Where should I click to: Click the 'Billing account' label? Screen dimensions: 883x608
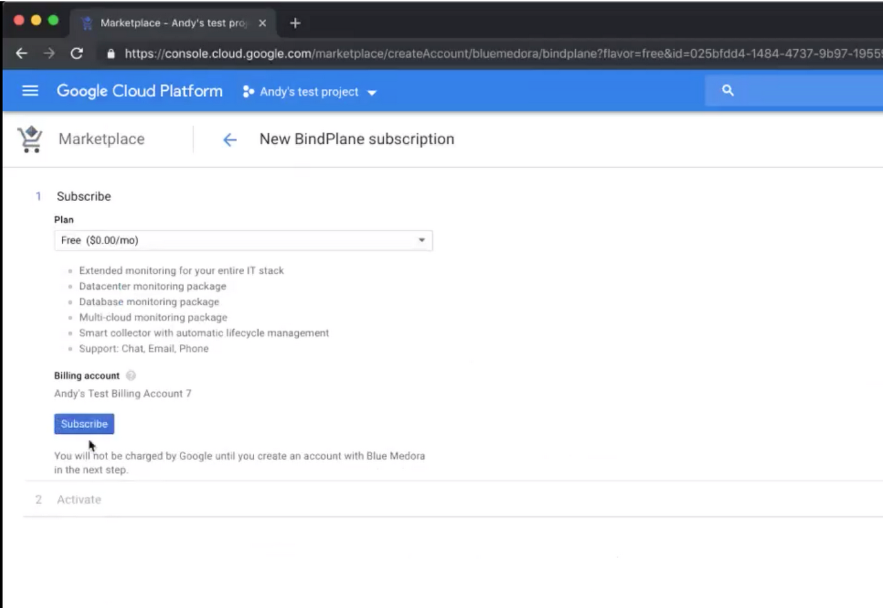87,376
